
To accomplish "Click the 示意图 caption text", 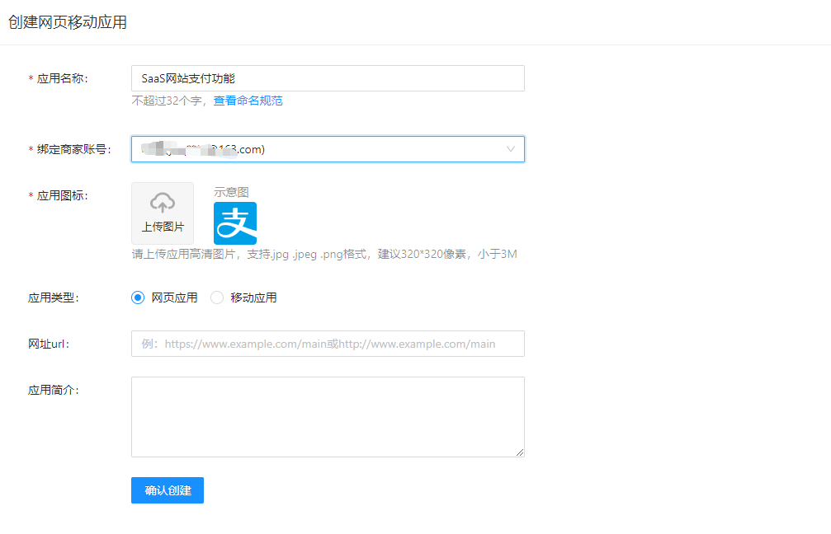I will click(x=231, y=192).
